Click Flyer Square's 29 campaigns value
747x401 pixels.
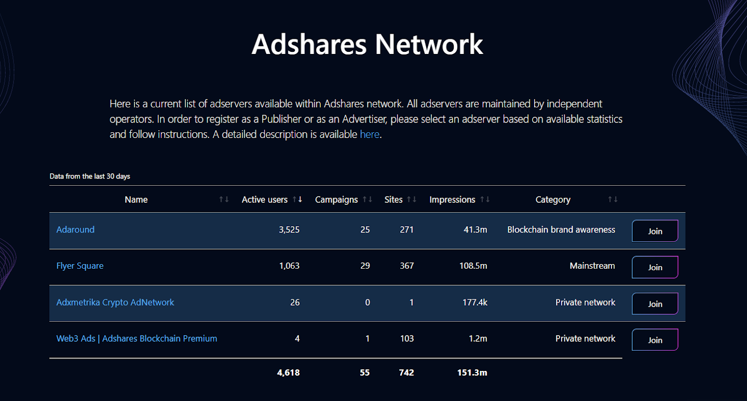pos(365,266)
